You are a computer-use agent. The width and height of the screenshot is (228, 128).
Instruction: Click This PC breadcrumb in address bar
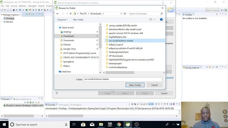click(x=83, y=14)
